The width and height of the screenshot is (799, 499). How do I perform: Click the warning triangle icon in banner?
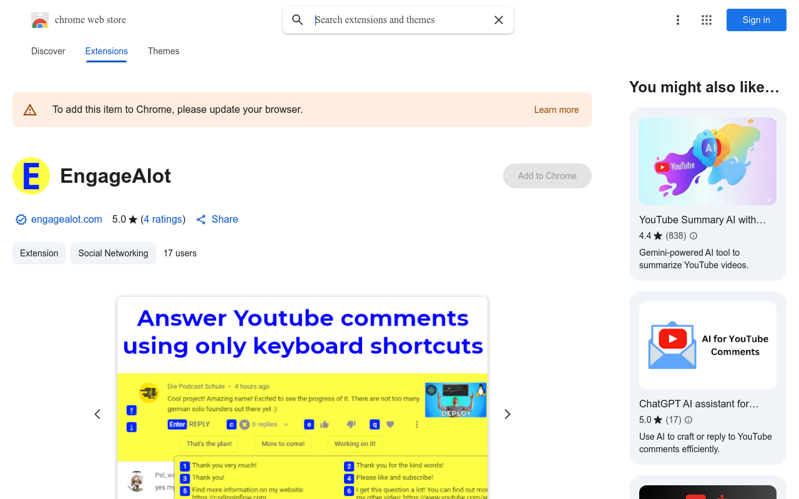[x=30, y=110]
